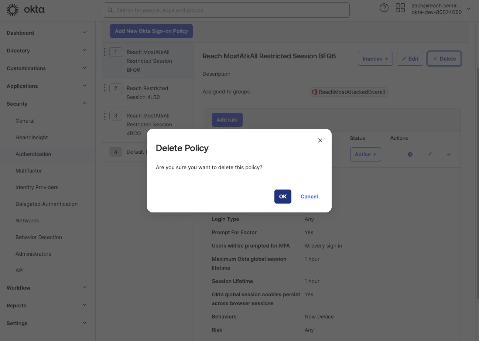Click the rule info icon

click(x=410, y=154)
